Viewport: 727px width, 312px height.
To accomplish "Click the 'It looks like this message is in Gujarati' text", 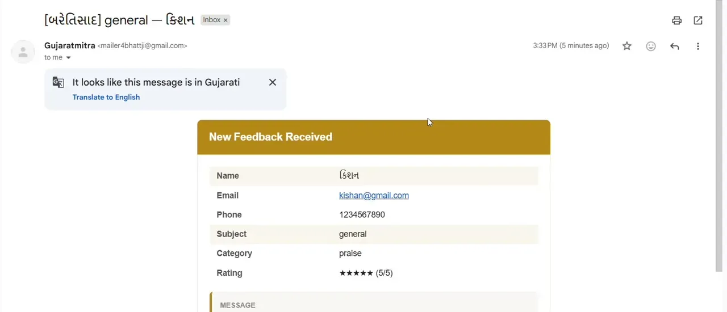I will 156,82.
